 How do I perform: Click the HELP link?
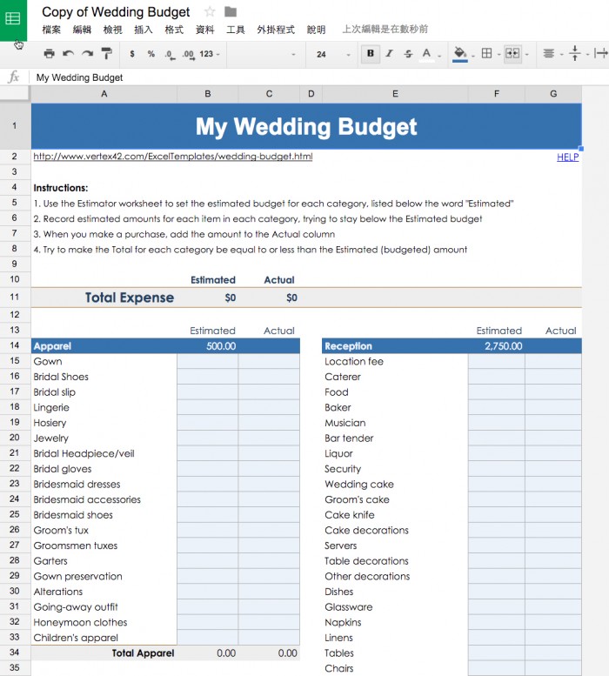pos(567,157)
